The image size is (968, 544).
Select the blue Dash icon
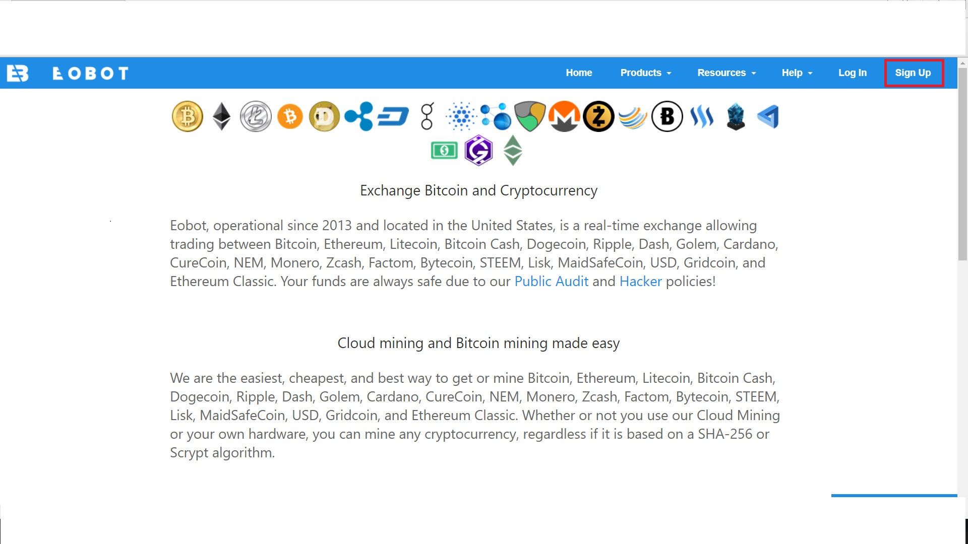[x=393, y=116]
